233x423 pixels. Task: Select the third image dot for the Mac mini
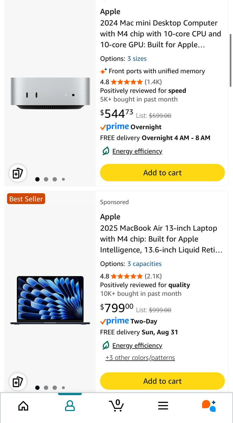(x=55, y=179)
